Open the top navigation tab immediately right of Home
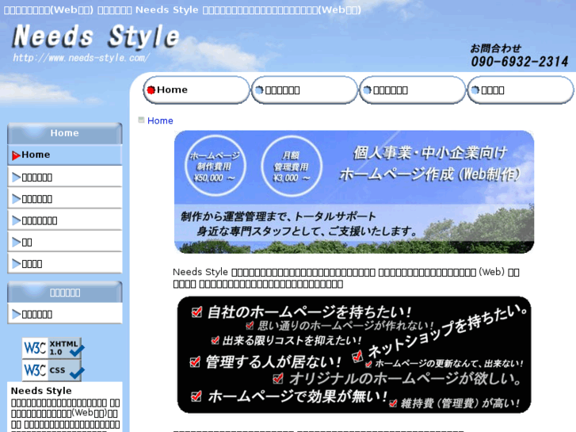The height and width of the screenshot is (432, 576). (x=304, y=90)
